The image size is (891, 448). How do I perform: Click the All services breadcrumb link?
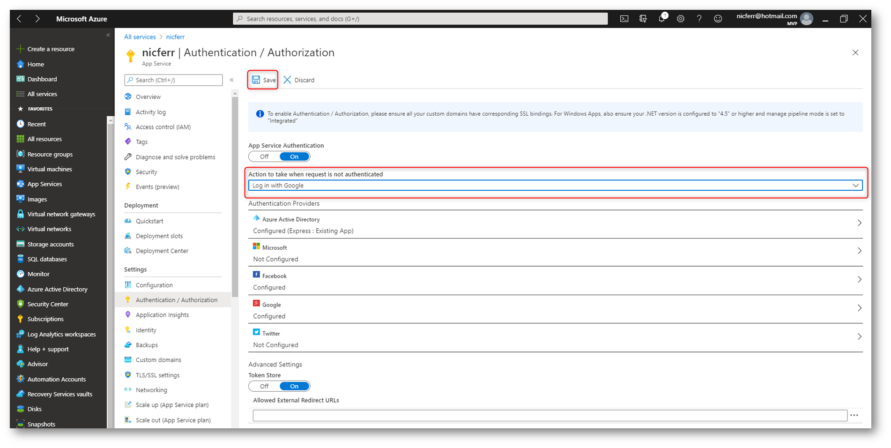[140, 37]
